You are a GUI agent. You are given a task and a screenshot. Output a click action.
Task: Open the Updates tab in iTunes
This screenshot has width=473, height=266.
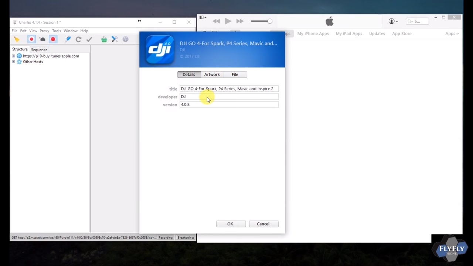[x=377, y=34]
